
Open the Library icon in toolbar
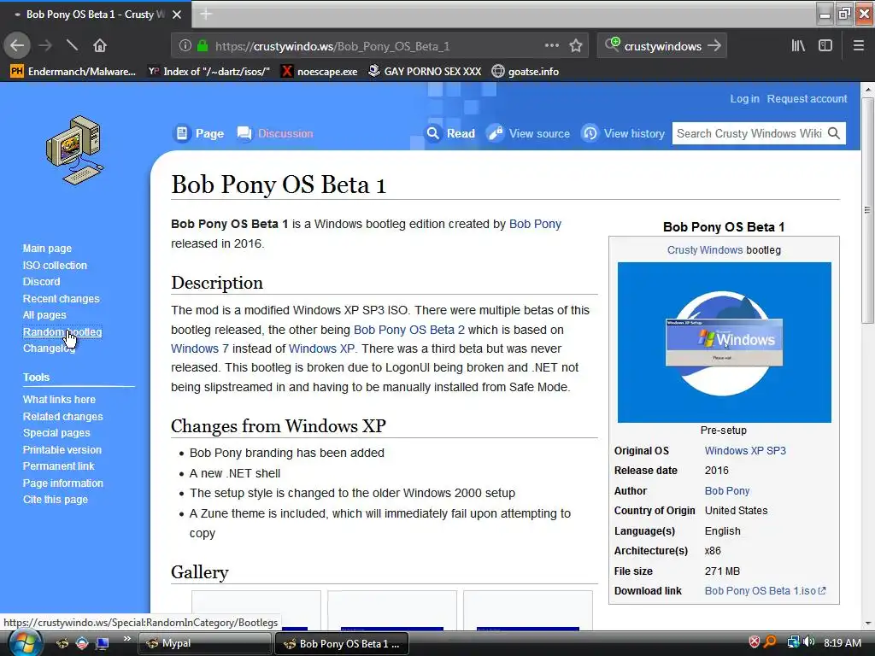point(798,46)
